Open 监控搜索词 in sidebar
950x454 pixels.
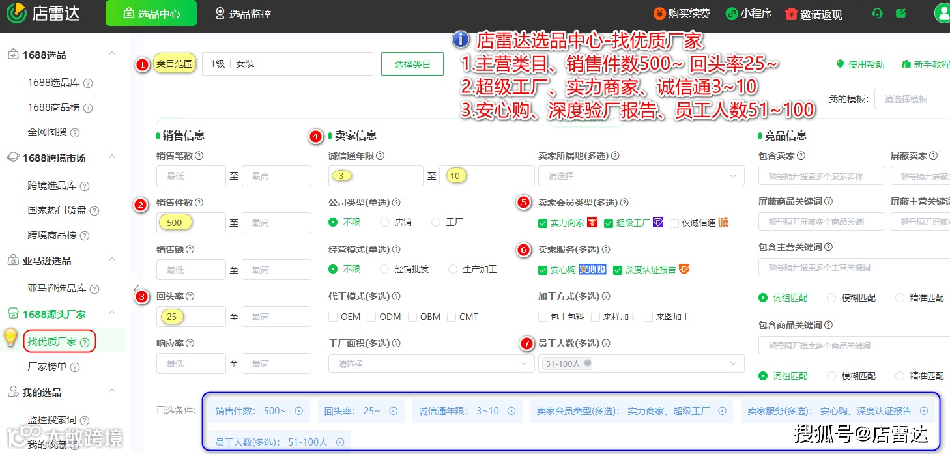[x=51, y=420]
